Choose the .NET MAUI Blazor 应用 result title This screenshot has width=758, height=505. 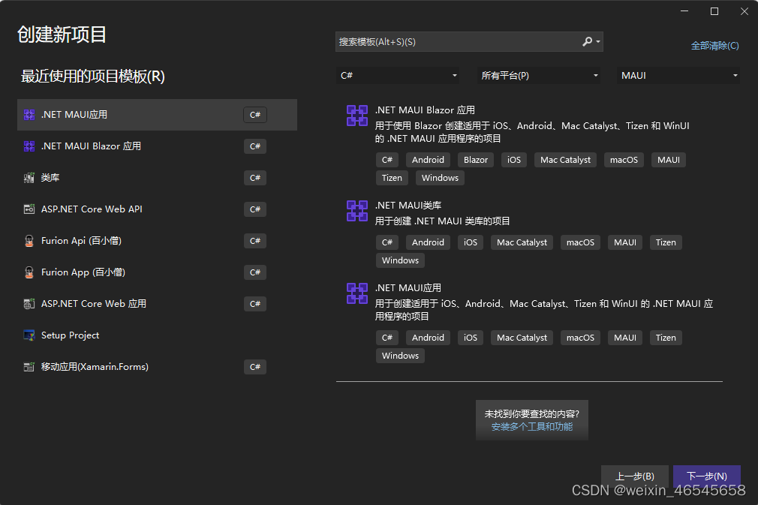point(425,110)
